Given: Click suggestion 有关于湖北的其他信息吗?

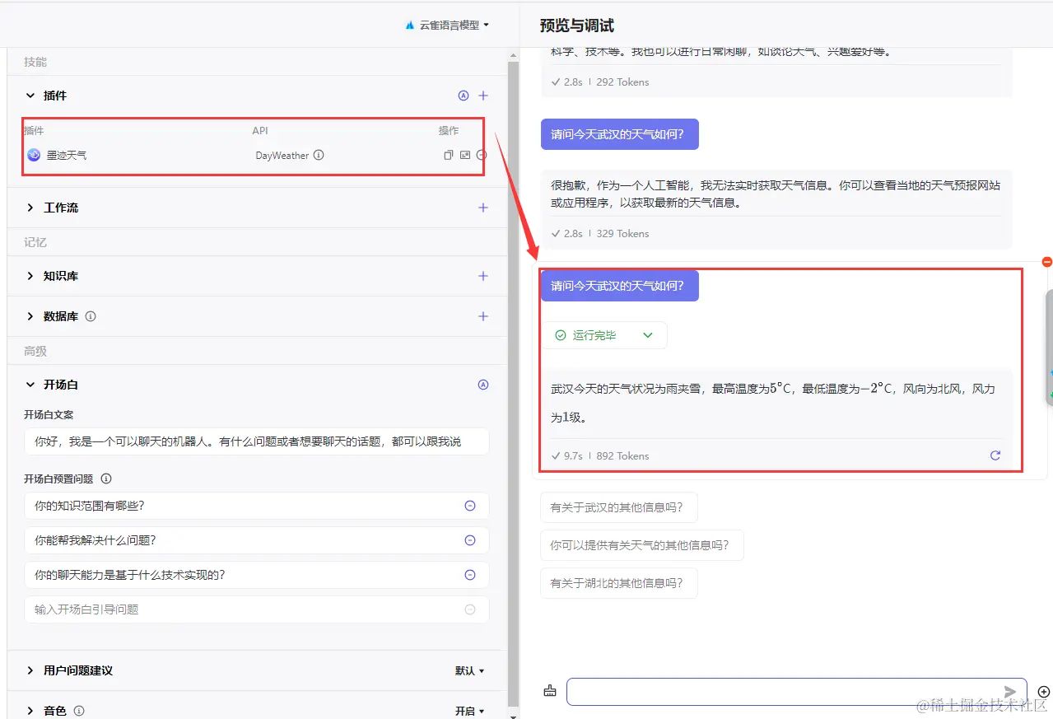Looking at the screenshot, I should (618, 583).
